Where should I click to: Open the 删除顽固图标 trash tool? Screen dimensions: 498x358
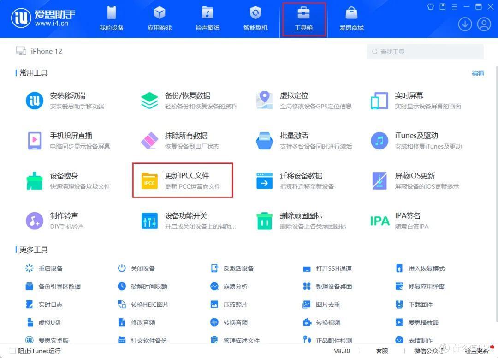[264, 221]
